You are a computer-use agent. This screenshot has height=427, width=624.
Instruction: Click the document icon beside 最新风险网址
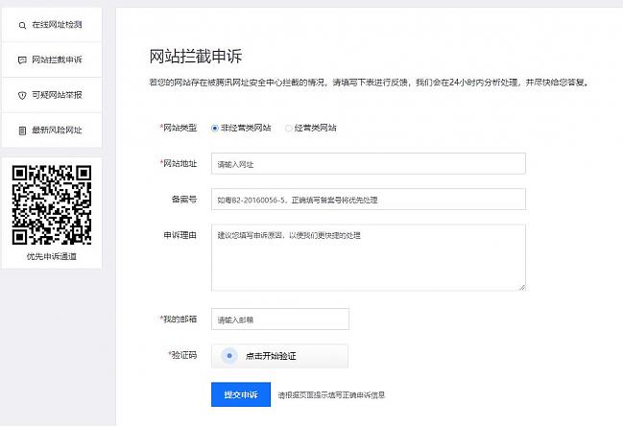point(22,130)
